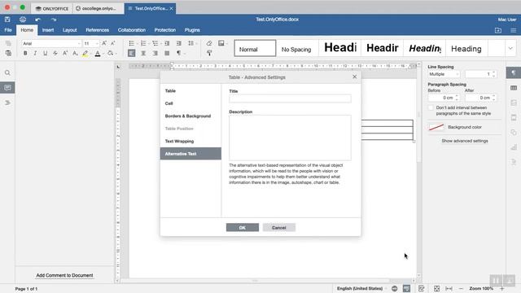Screen dimensions: 521x293
Task: Apply superscript formatting
Action: pyautogui.click(x=65, y=53)
